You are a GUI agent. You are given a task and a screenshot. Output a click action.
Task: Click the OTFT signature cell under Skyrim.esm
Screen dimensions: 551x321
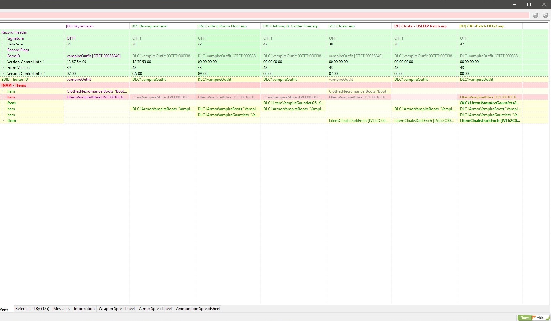click(97, 38)
